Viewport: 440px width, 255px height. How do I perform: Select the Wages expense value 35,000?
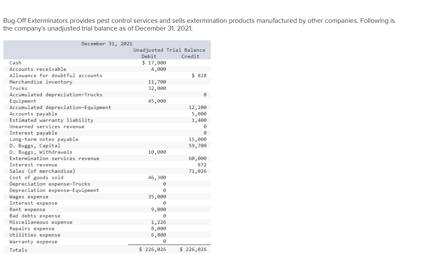[x=157, y=197]
